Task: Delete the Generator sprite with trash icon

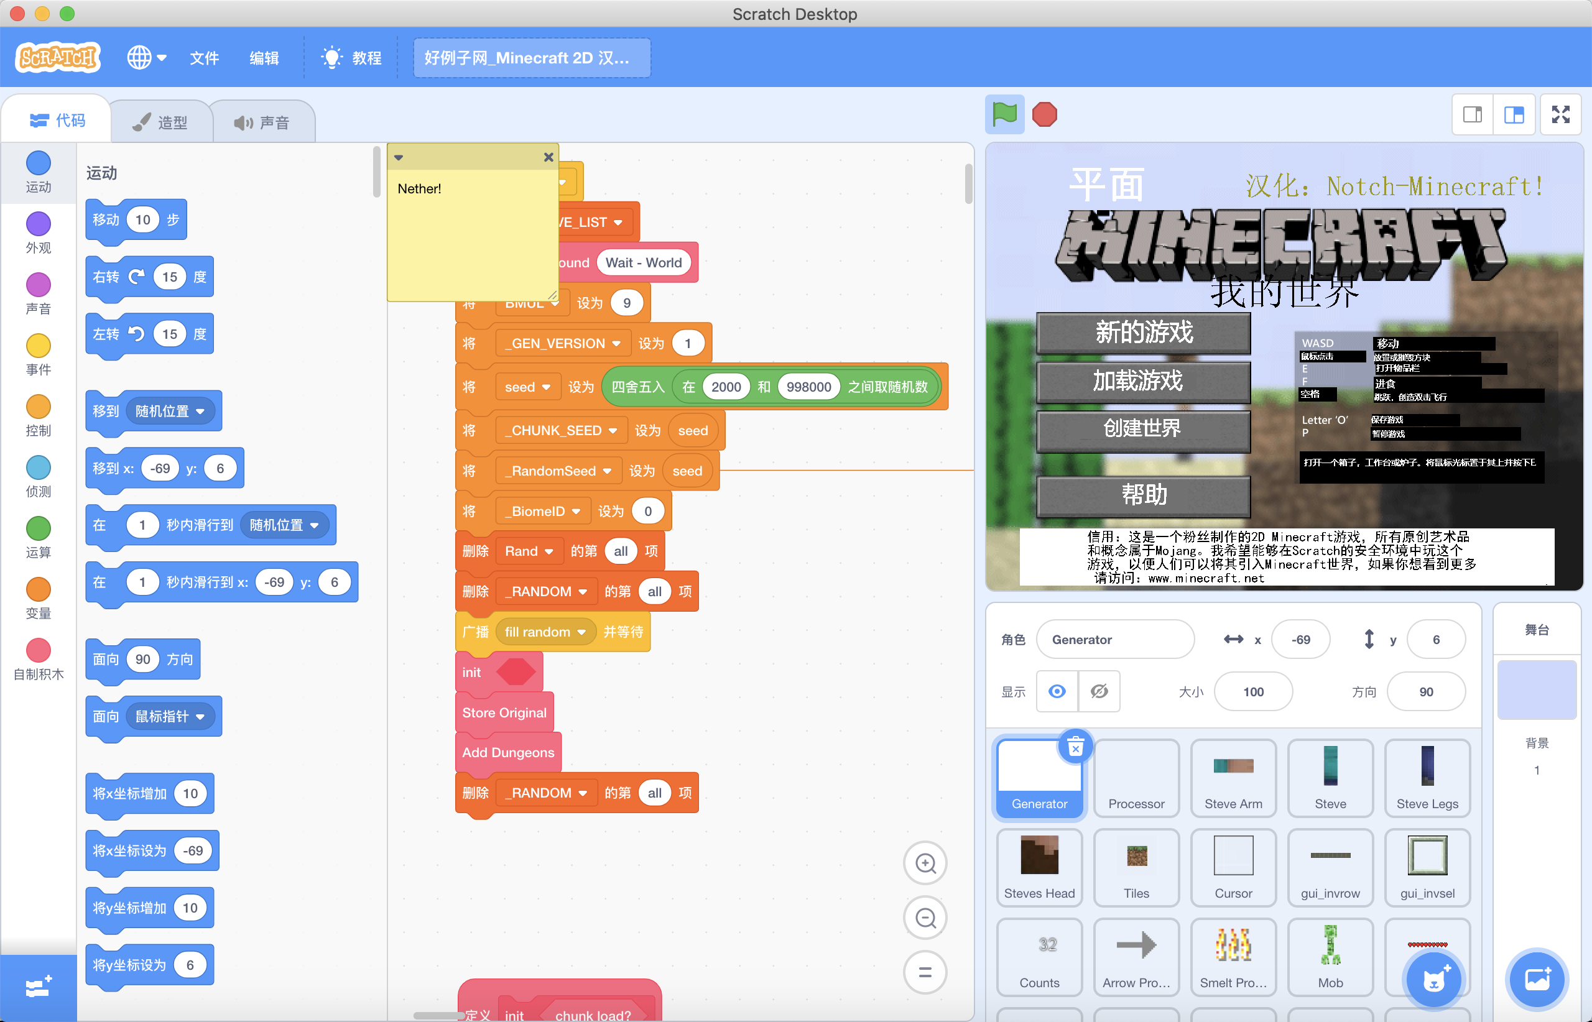Action: pos(1075,747)
